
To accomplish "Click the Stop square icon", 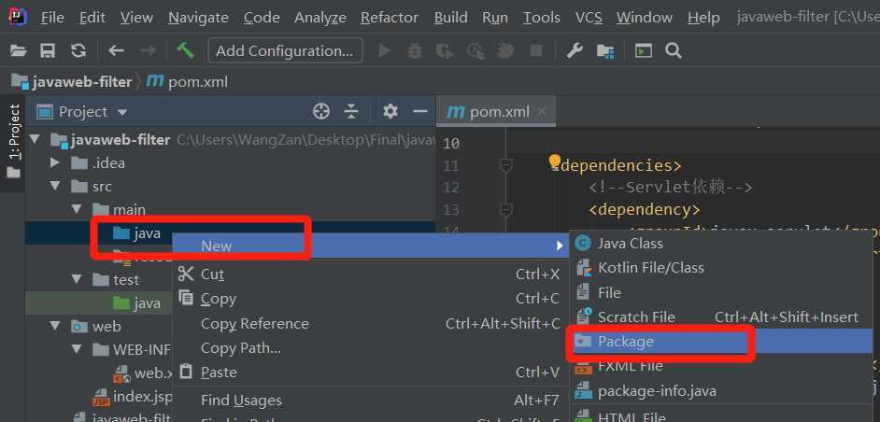I will [536, 51].
